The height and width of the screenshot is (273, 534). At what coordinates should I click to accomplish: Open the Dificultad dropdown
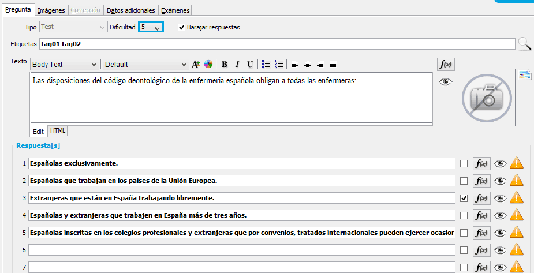[151, 27]
